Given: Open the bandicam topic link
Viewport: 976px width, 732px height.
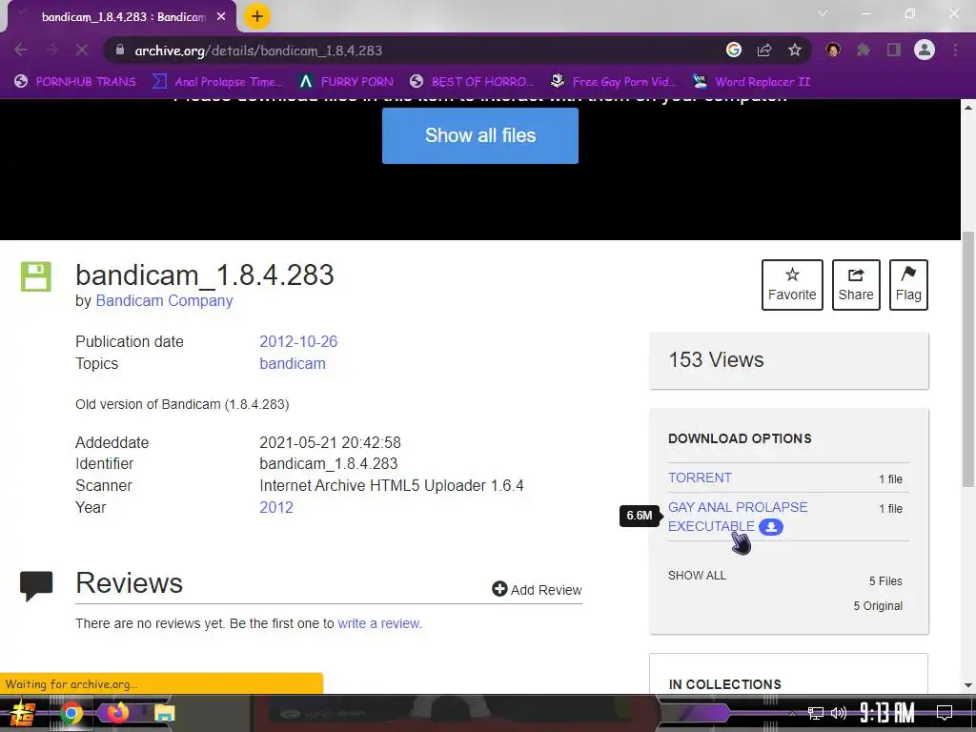Looking at the screenshot, I should click(293, 363).
